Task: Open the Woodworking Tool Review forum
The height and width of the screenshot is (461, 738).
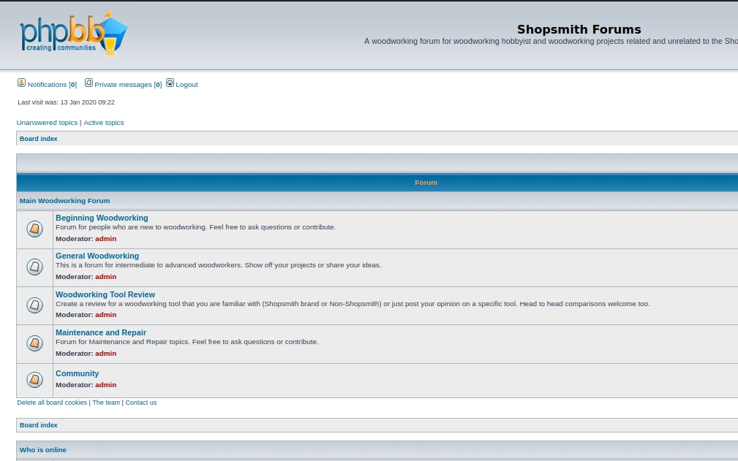Action: 105,294
